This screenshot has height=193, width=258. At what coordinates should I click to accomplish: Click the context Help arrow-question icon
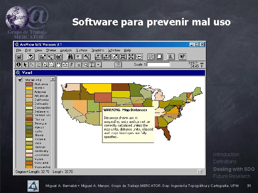click(x=182, y=57)
